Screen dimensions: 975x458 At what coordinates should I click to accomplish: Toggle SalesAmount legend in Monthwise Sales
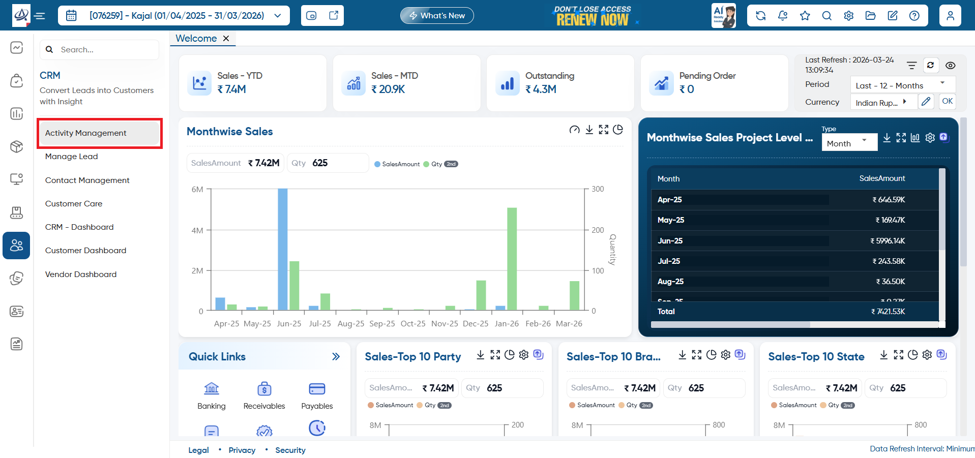(x=397, y=164)
